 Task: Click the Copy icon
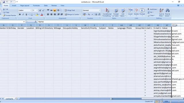[4, 12]
